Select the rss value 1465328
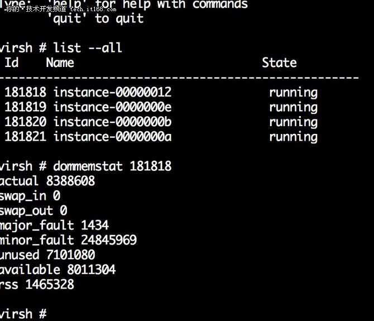 50,284
